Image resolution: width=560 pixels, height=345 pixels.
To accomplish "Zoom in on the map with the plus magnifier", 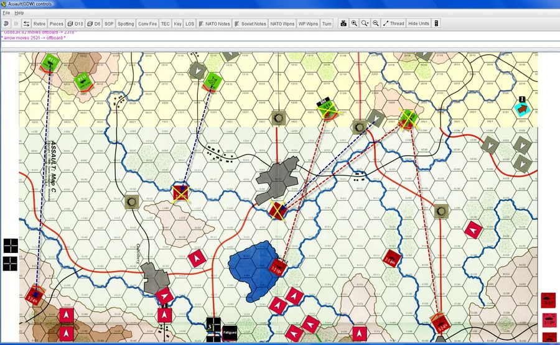I will 354,23.
